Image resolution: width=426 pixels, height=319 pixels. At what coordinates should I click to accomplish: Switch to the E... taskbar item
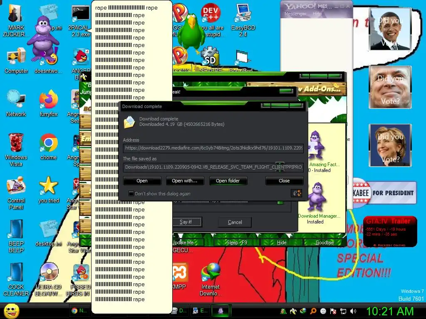click(x=200, y=311)
